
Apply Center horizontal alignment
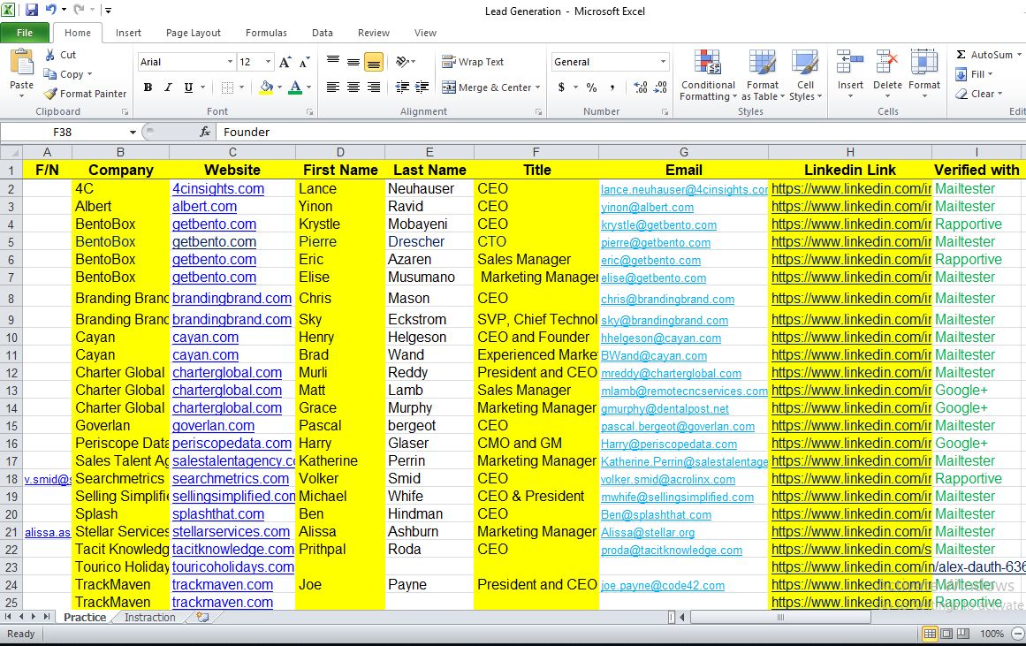[x=353, y=87]
